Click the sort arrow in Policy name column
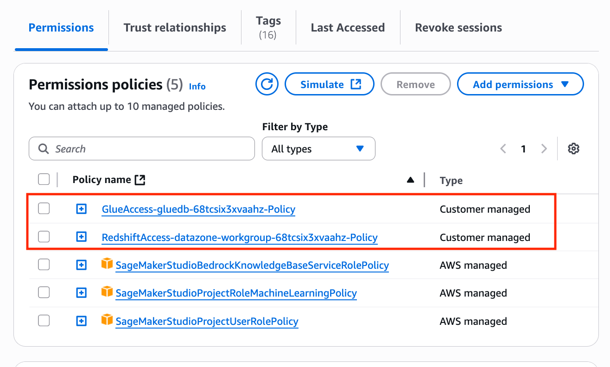 tap(410, 180)
